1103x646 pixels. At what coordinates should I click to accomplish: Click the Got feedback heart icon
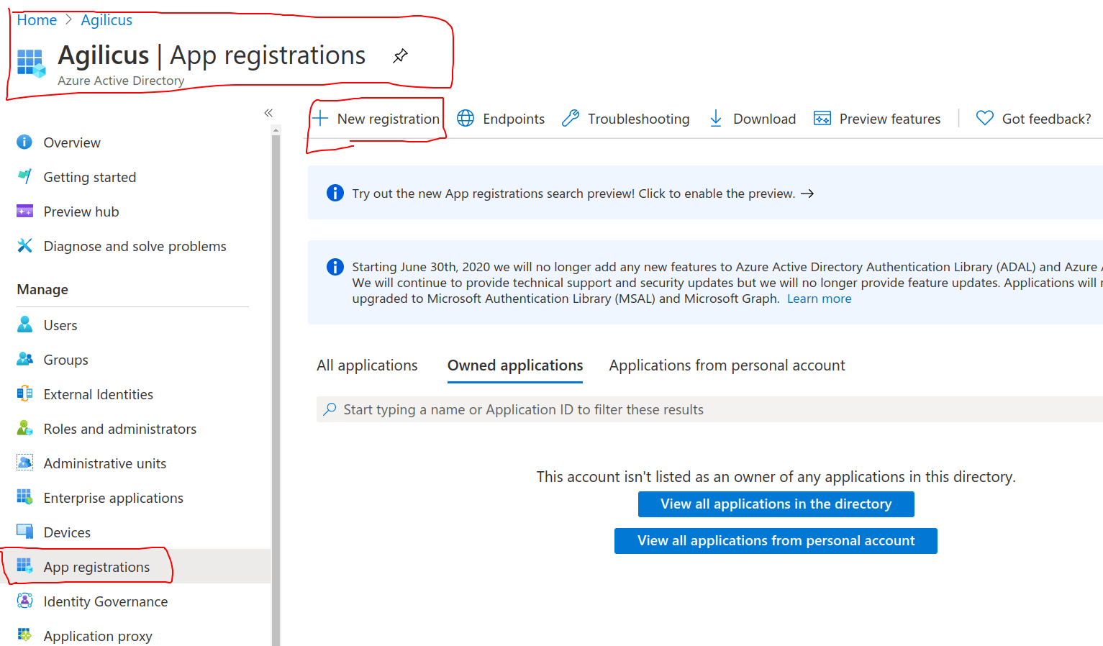984,119
